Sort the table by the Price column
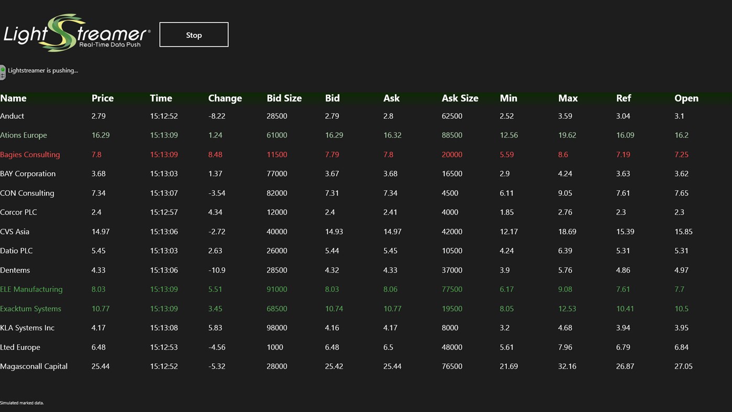 [x=102, y=98]
